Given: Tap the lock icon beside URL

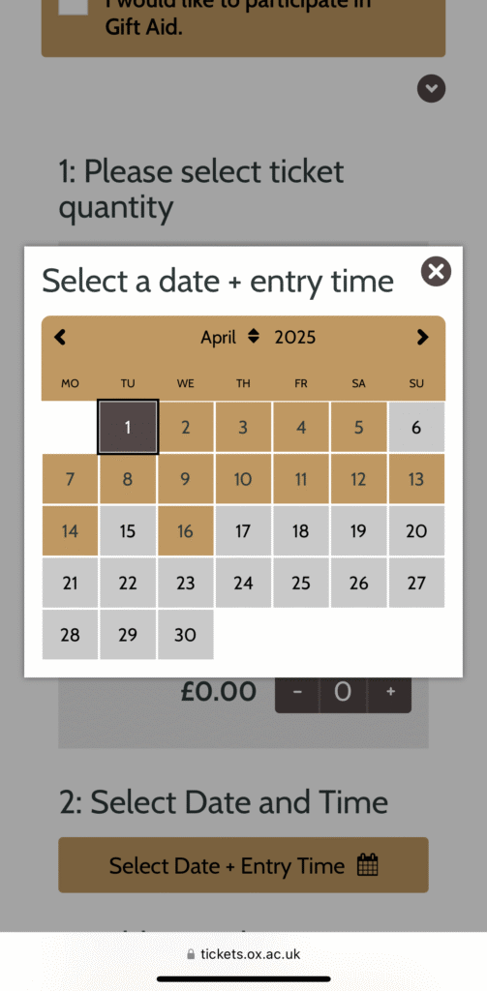Looking at the screenshot, I should tap(191, 954).
